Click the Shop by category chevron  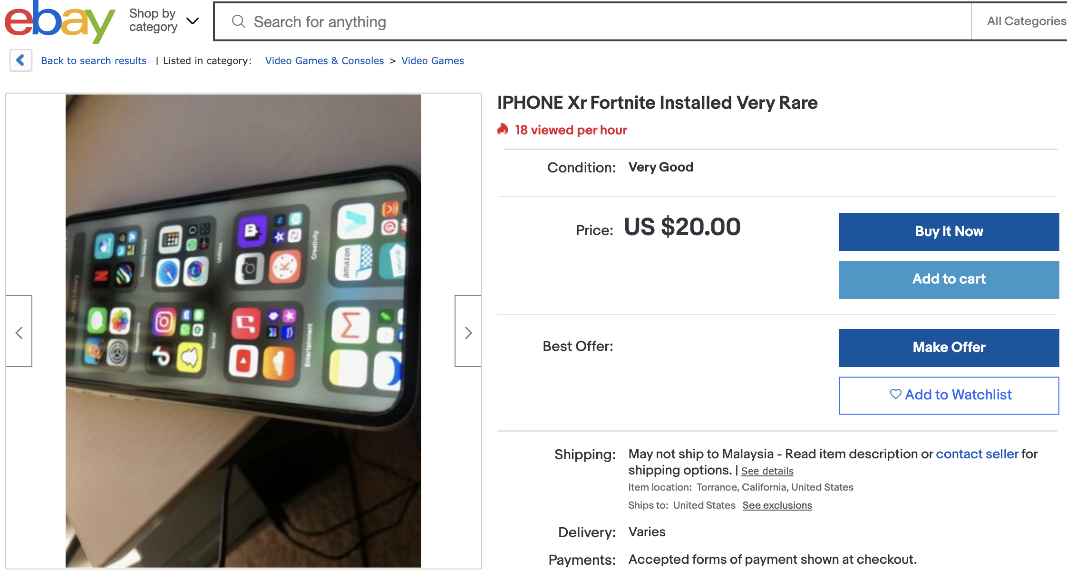tap(193, 21)
